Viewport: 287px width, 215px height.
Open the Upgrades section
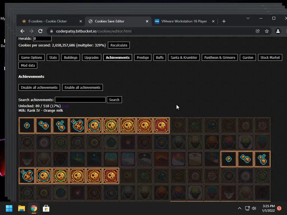[92, 57]
